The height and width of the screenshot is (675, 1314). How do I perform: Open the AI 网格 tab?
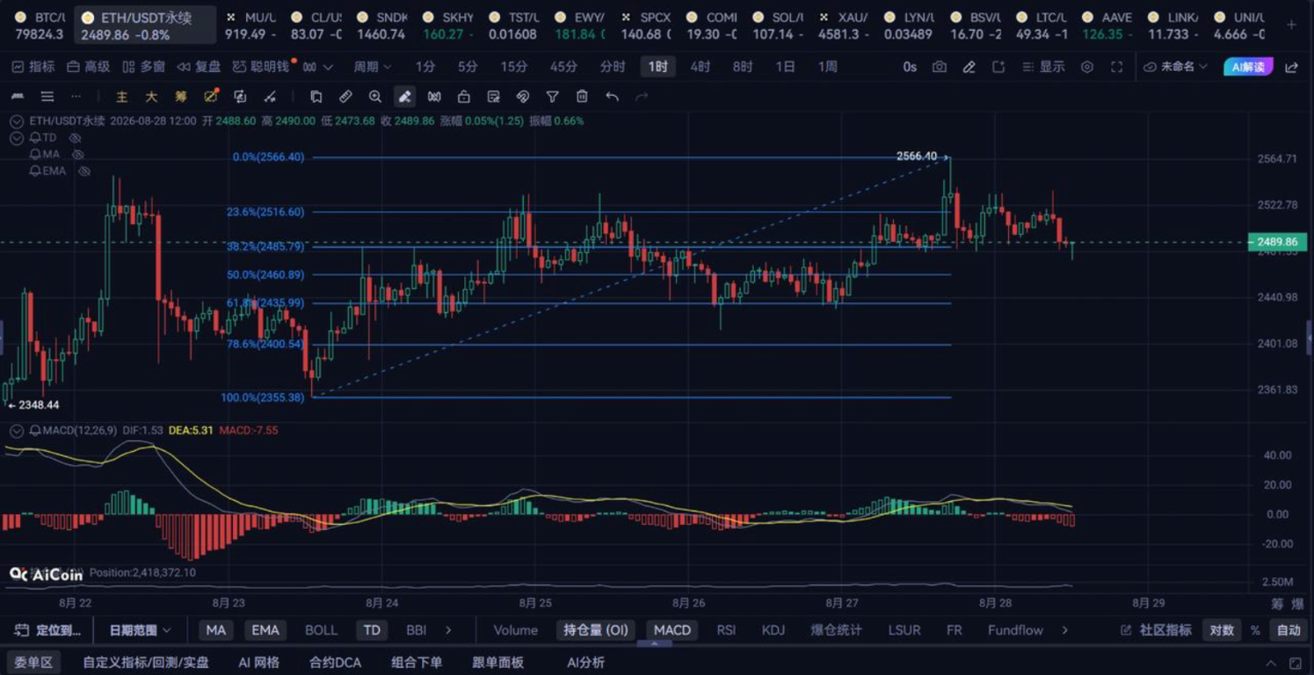(258, 663)
